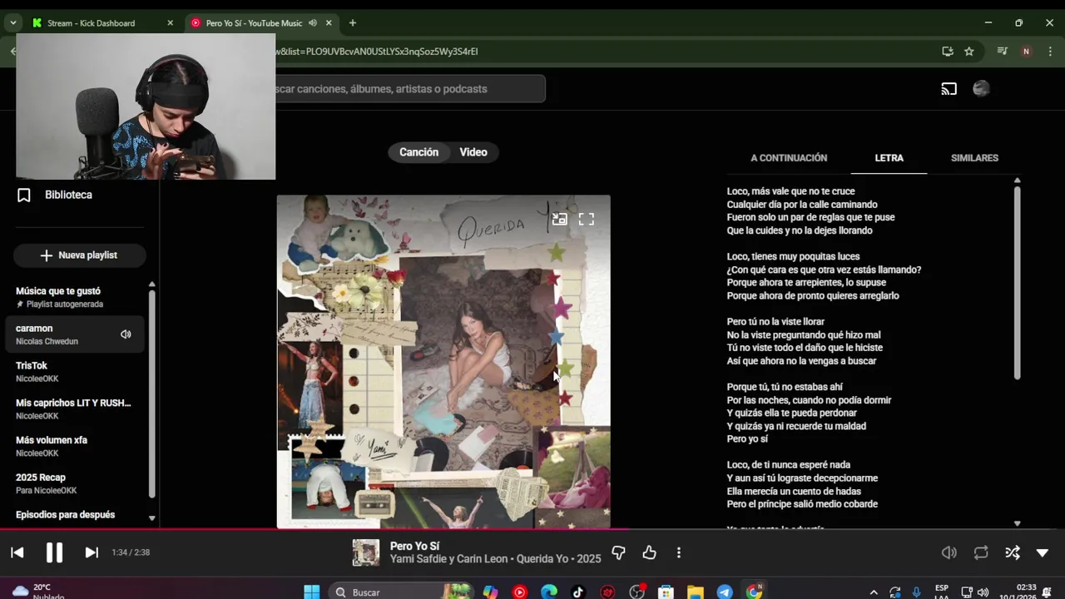
Task: Close the Stream - Kick Dashboard tab
Action: pyautogui.click(x=170, y=23)
